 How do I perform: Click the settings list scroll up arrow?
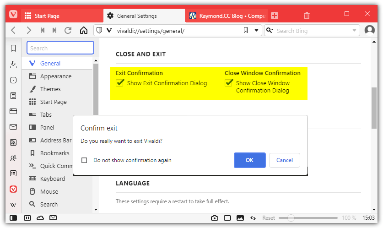96,60
